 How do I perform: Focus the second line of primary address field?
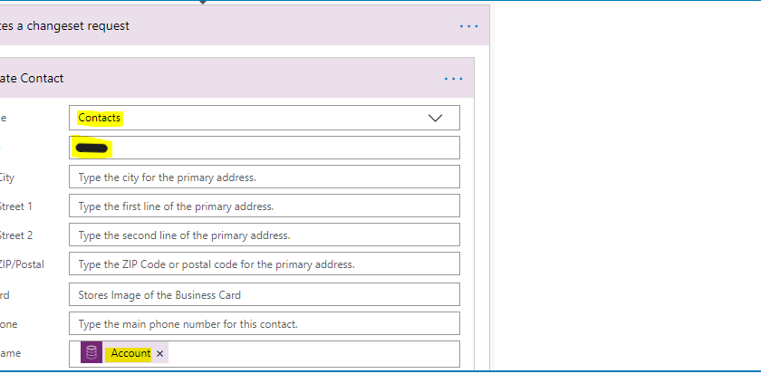264,235
